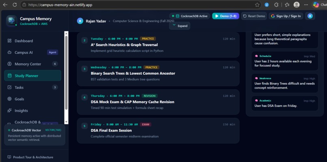327x162 pixels.
Task: Open Memory Center in sidebar
Action: click(x=32, y=64)
